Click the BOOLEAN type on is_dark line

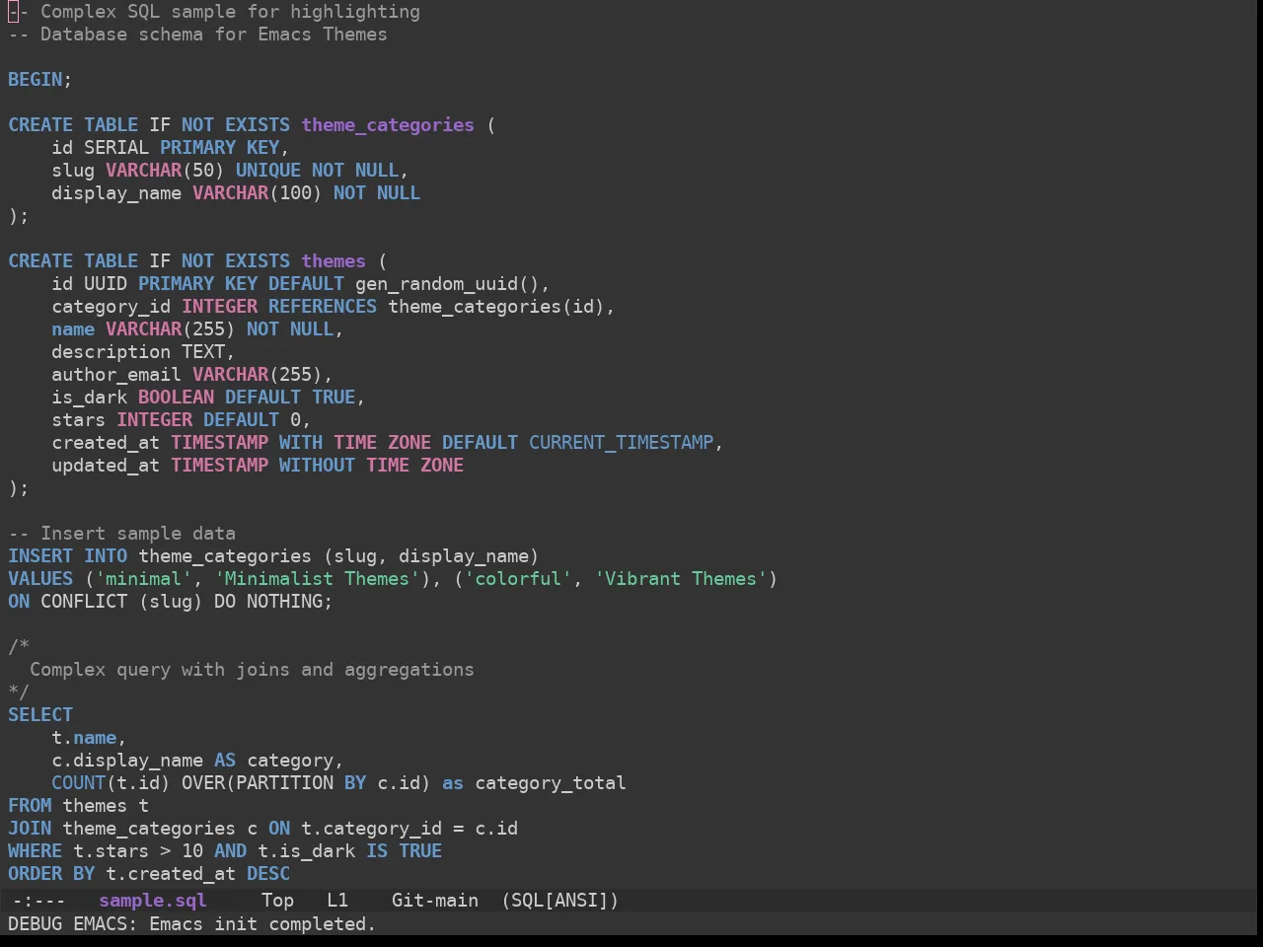[176, 397]
